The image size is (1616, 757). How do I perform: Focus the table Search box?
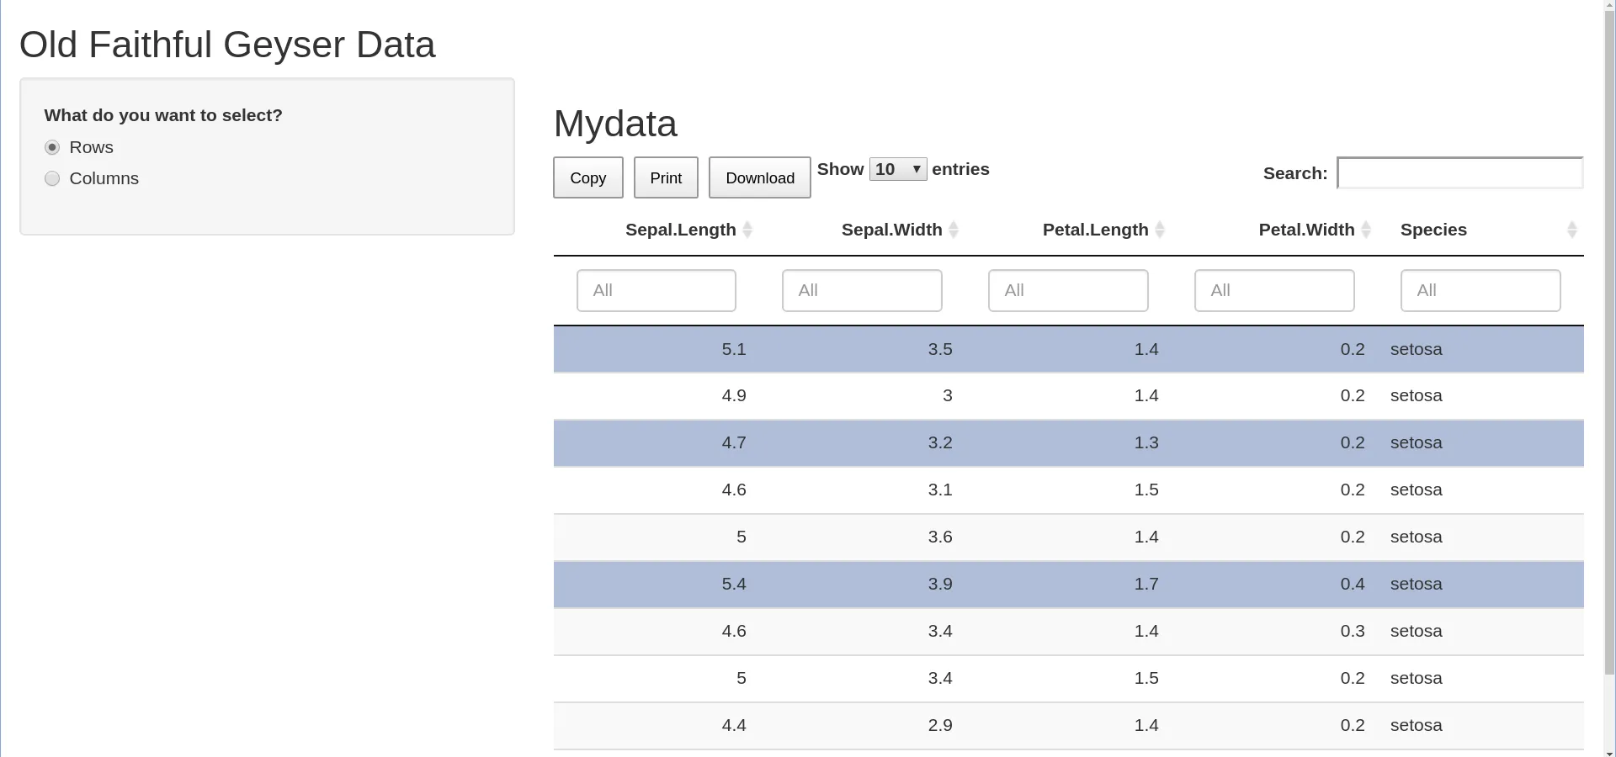(x=1459, y=173)
